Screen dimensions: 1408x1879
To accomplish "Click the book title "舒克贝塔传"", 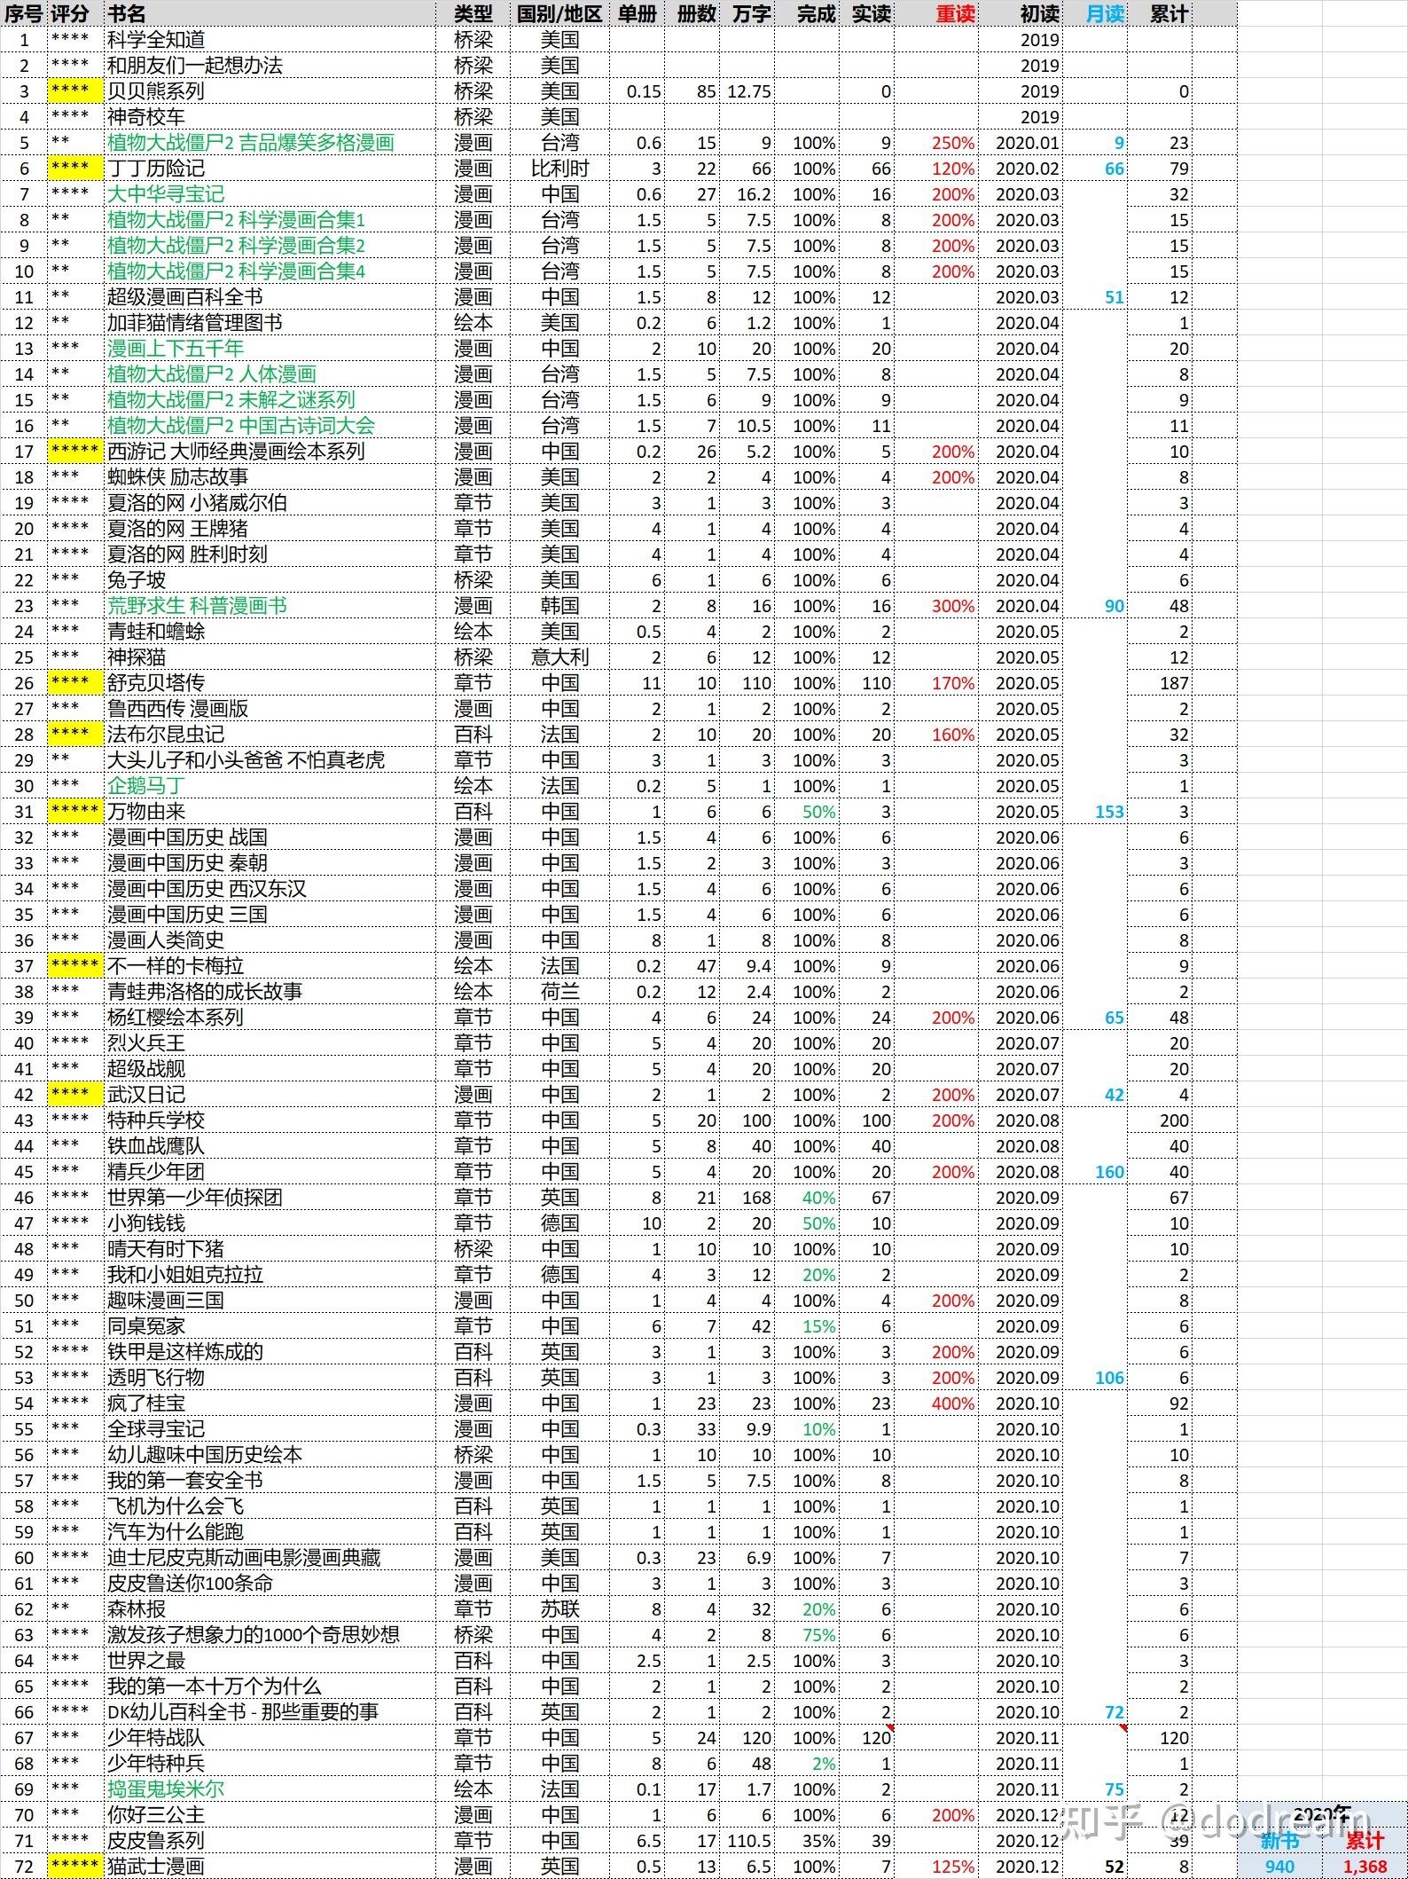I will pos(156,683).
